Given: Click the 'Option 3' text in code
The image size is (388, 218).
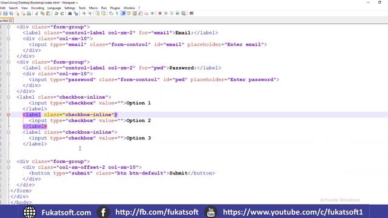Looking at the screenshot, I should [139, 138].
